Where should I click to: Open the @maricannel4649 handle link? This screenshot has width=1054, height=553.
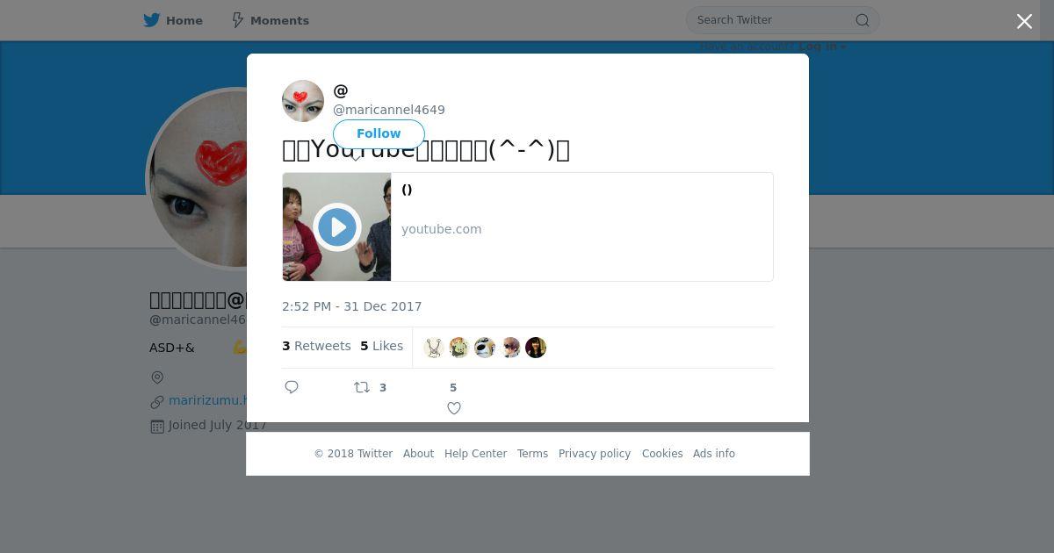pos(389,110)
